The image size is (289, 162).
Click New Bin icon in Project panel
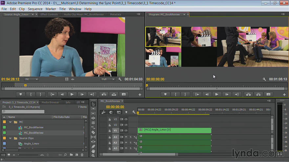(71, 155)
